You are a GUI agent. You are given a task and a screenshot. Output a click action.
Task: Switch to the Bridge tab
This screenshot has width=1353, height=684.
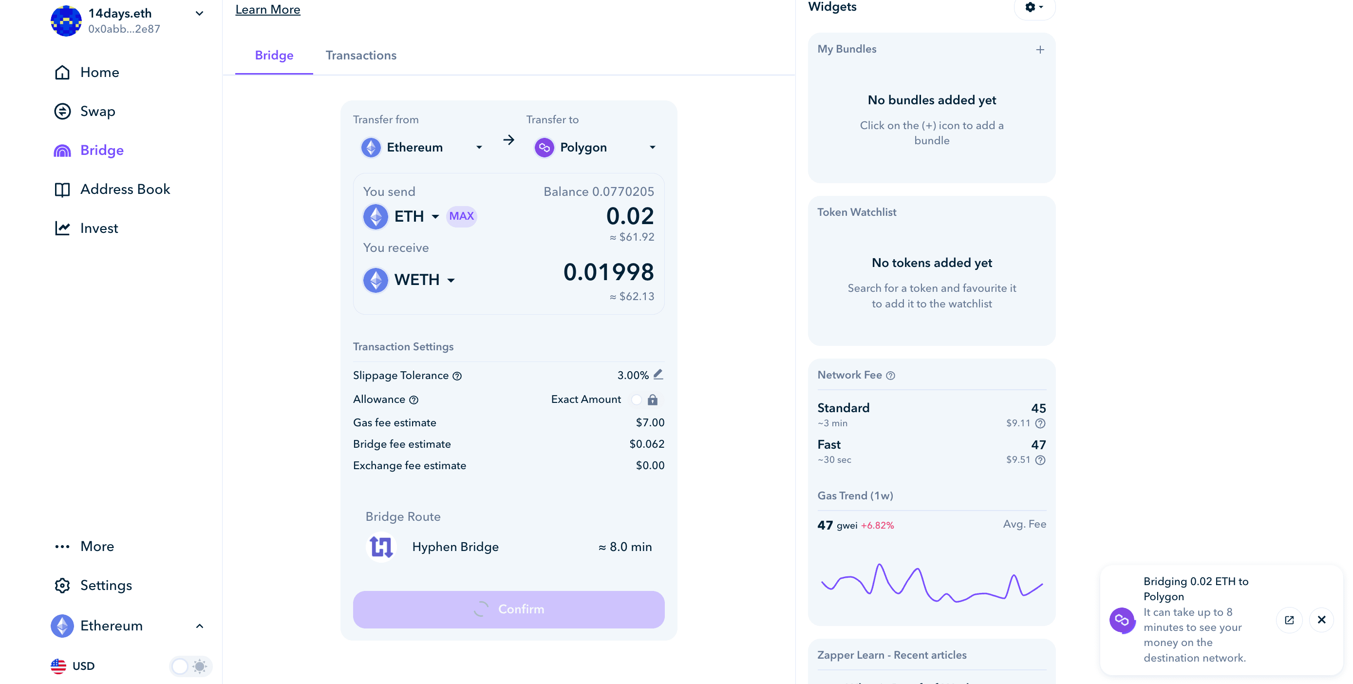(274, 55)
